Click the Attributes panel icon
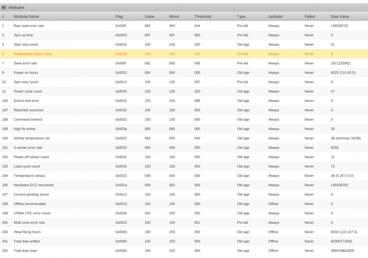Viewport: 368px width, 258px height. click(4, 7)
